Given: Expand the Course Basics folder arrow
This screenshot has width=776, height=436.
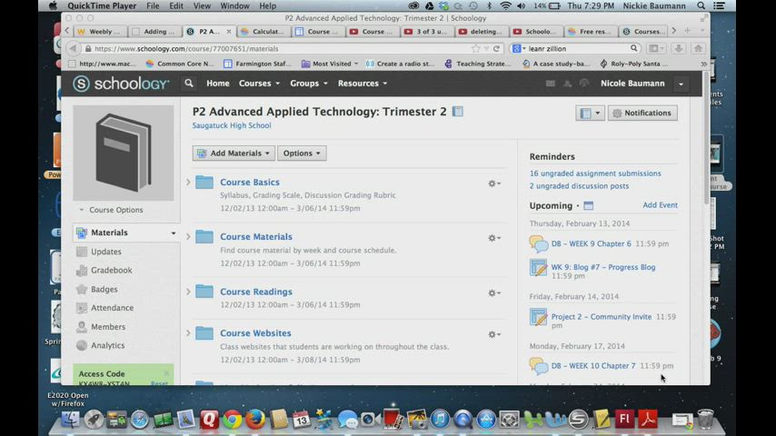Looking at the screenshot, I should (188, 183).
